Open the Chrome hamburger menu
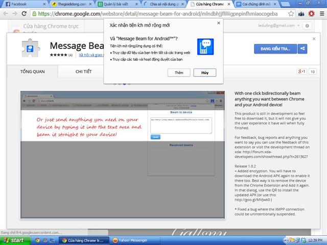Image resolution: width=327 pixels, height=245 pixels. 322,14
